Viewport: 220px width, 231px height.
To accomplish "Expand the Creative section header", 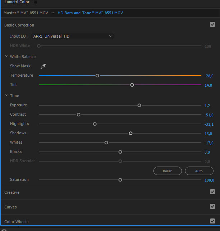I will pyautogui.click(x=12, y=192).
